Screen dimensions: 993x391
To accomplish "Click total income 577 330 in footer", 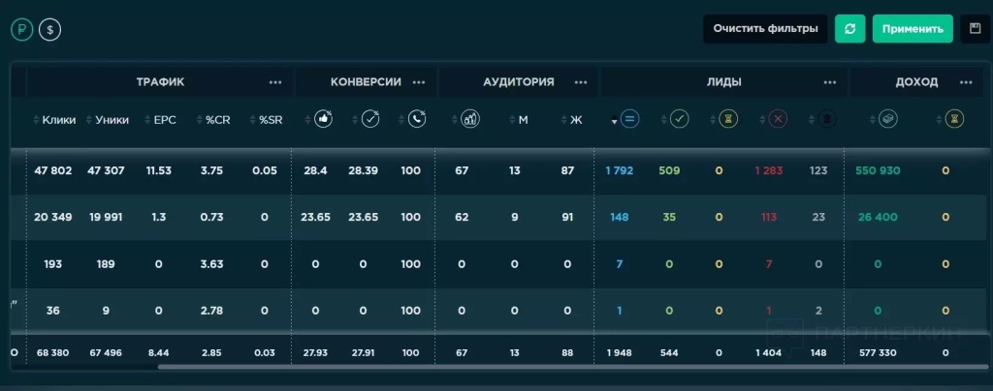I will 878,352.
